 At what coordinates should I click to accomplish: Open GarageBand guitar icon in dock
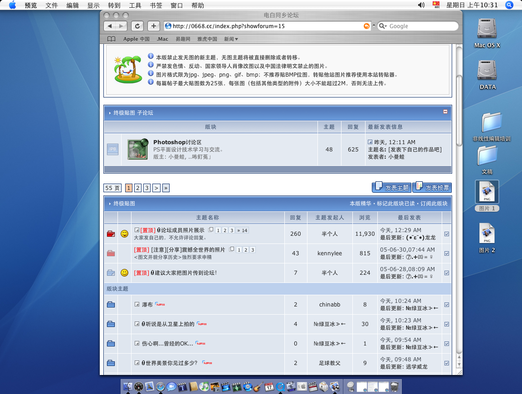(x=259, y=386)
